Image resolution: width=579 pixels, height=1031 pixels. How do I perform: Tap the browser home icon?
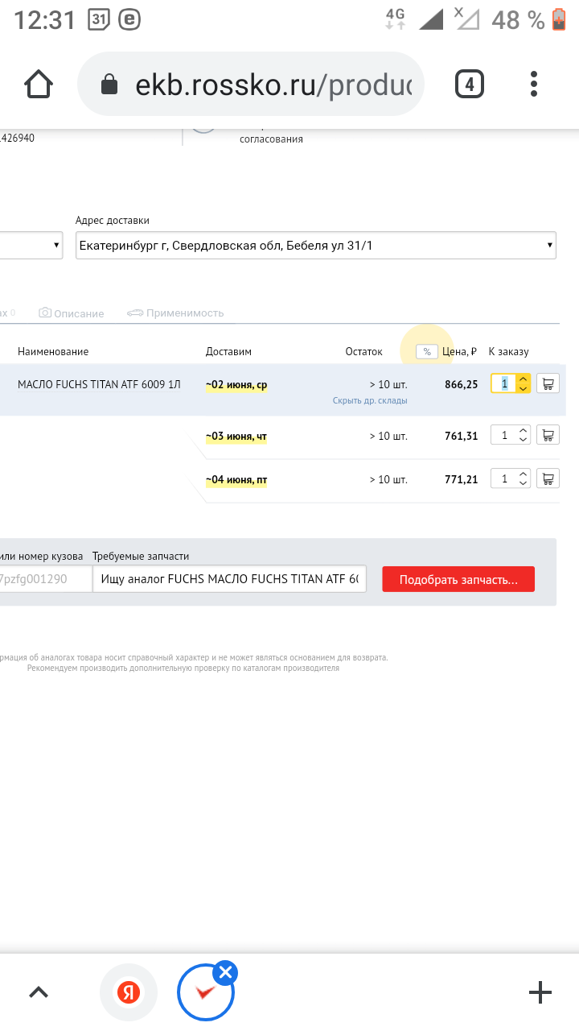pos(39,84)
